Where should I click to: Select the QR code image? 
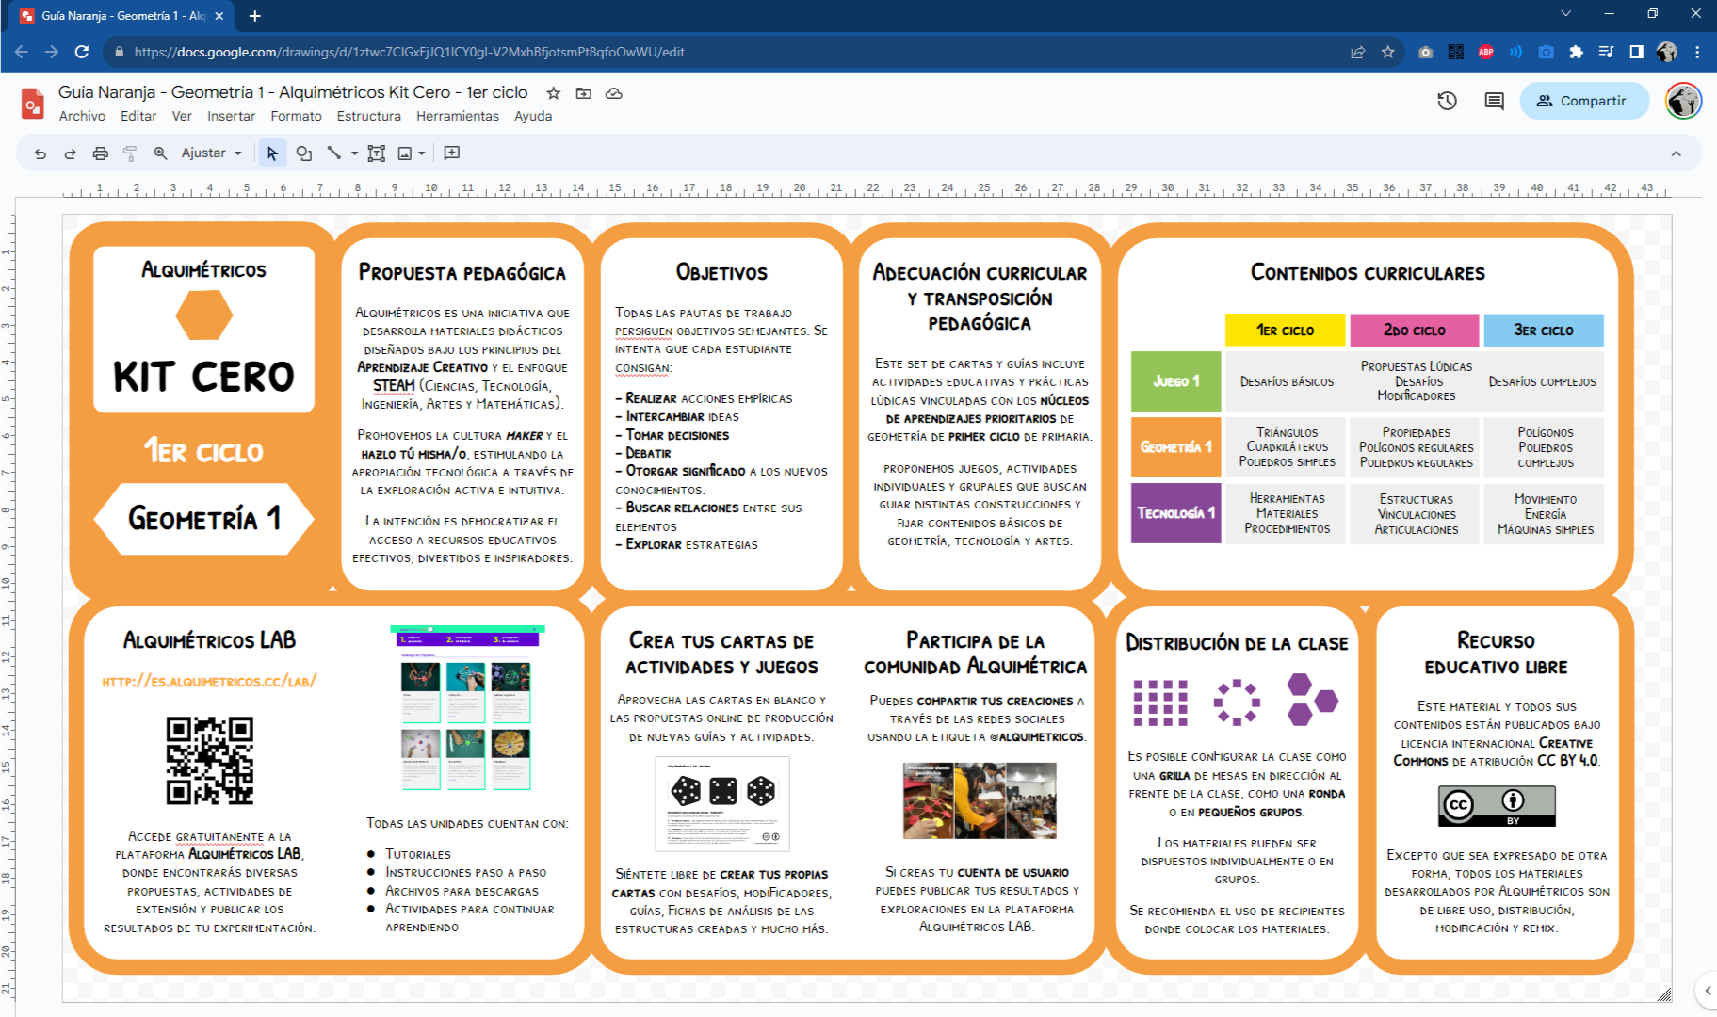click(x=210, y=760)
